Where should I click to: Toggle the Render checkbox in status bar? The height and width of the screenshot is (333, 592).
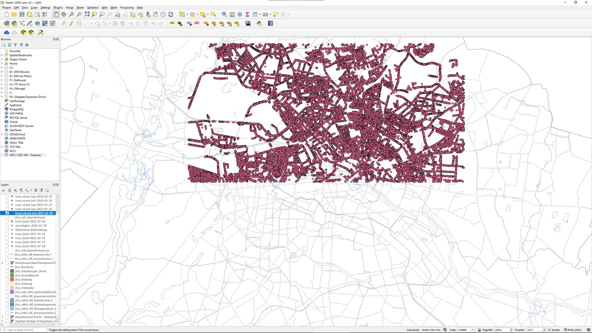pyautogui.click(x=549, y=330)
